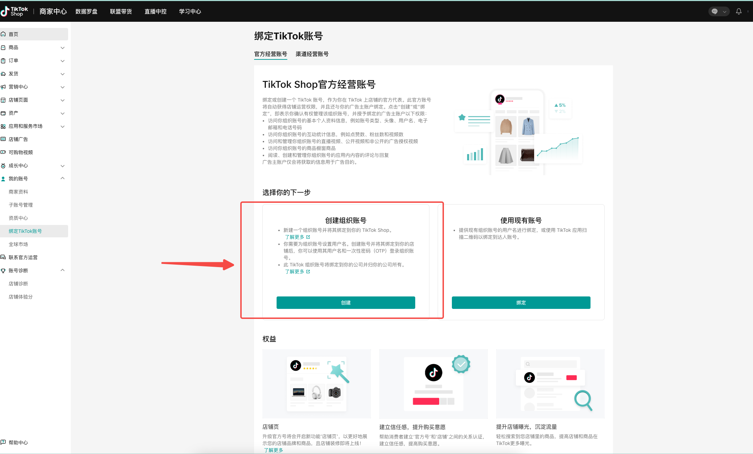
Task: Click the 帮助中心 help icon
Action: [x=3, y=443]
